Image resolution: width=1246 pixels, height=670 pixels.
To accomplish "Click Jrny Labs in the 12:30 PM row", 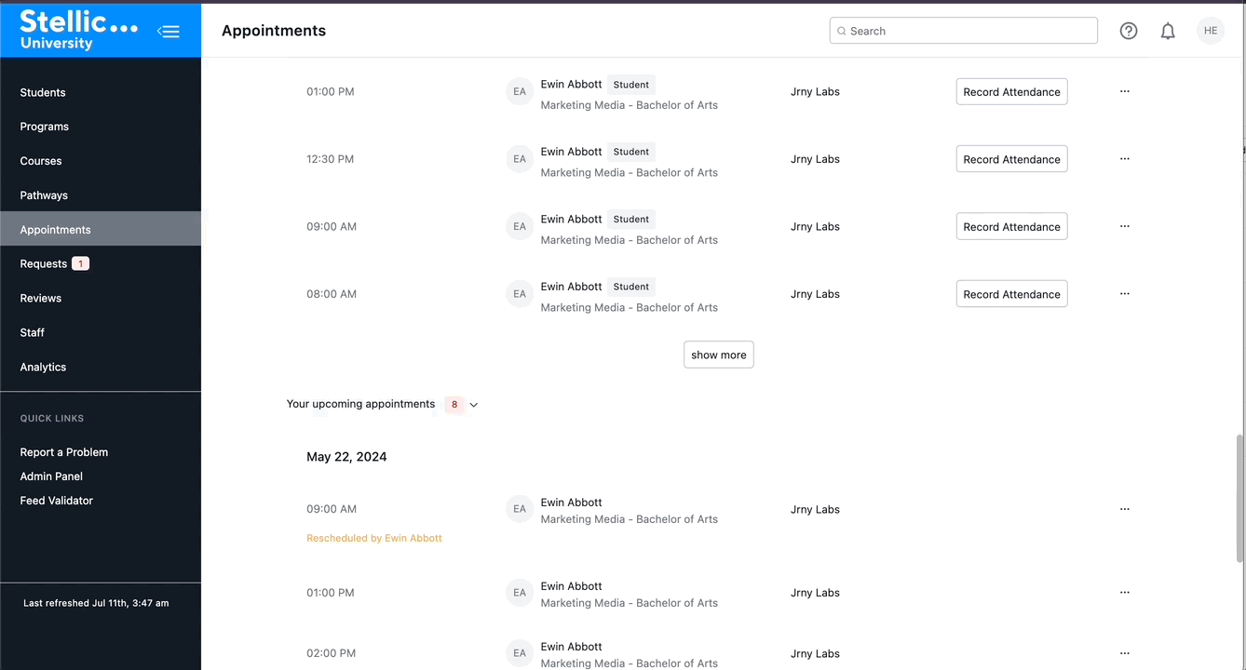I will (815, 159).
